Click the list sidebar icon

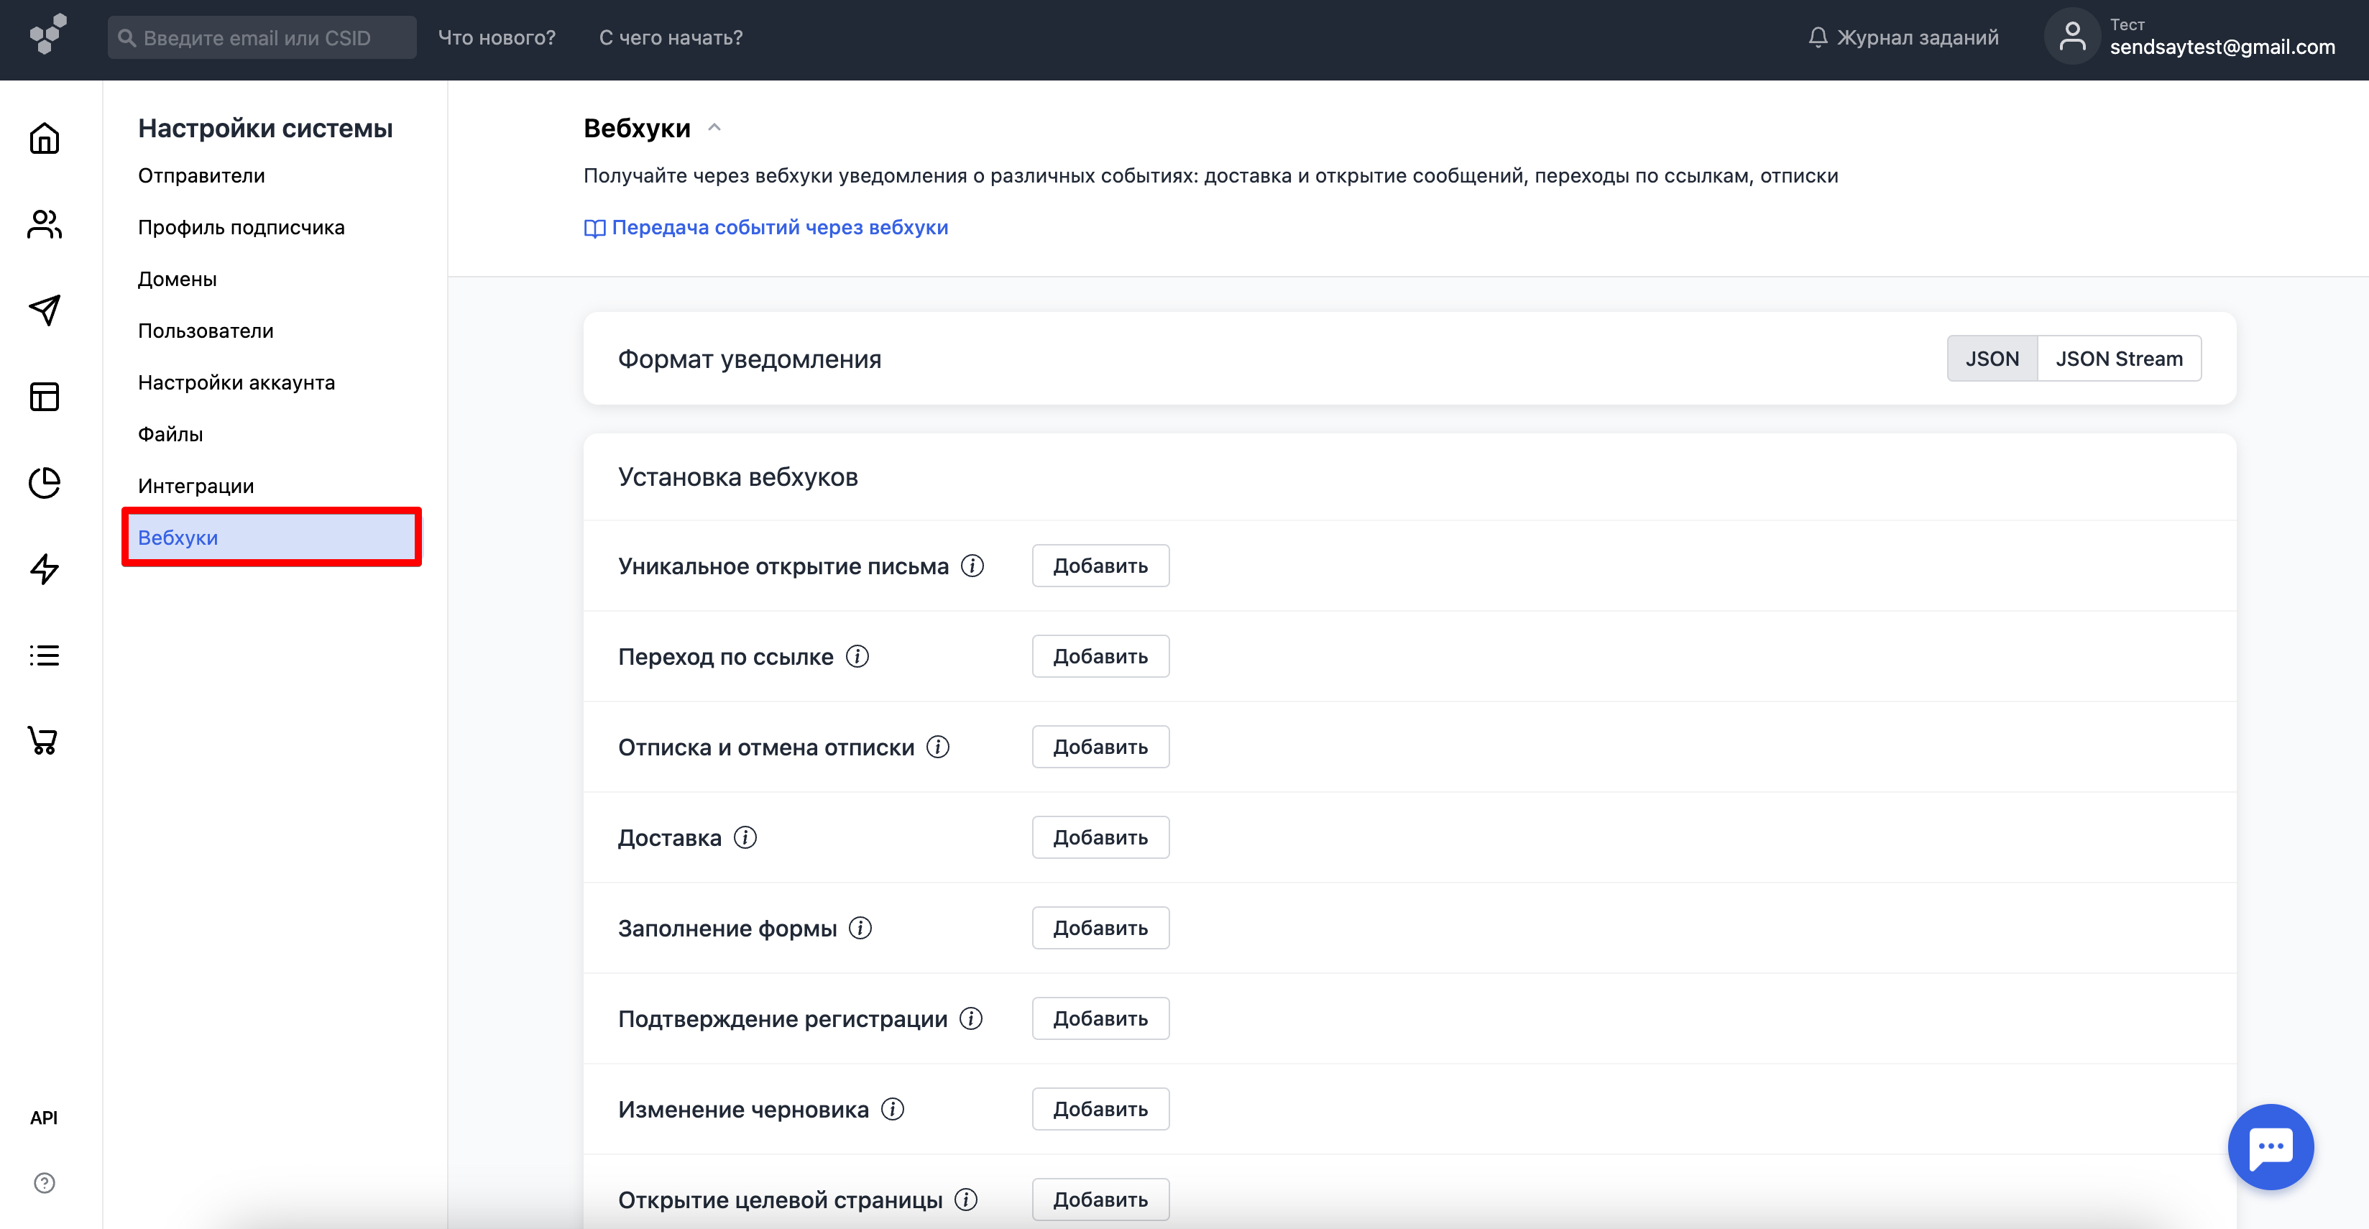click(x=43, y=654)
